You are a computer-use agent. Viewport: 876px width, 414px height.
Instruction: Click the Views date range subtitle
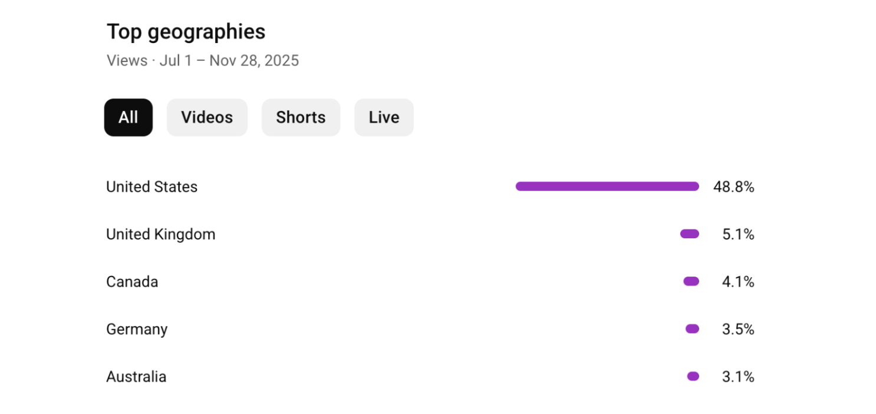pyautogui.click(x=203, y=61)
